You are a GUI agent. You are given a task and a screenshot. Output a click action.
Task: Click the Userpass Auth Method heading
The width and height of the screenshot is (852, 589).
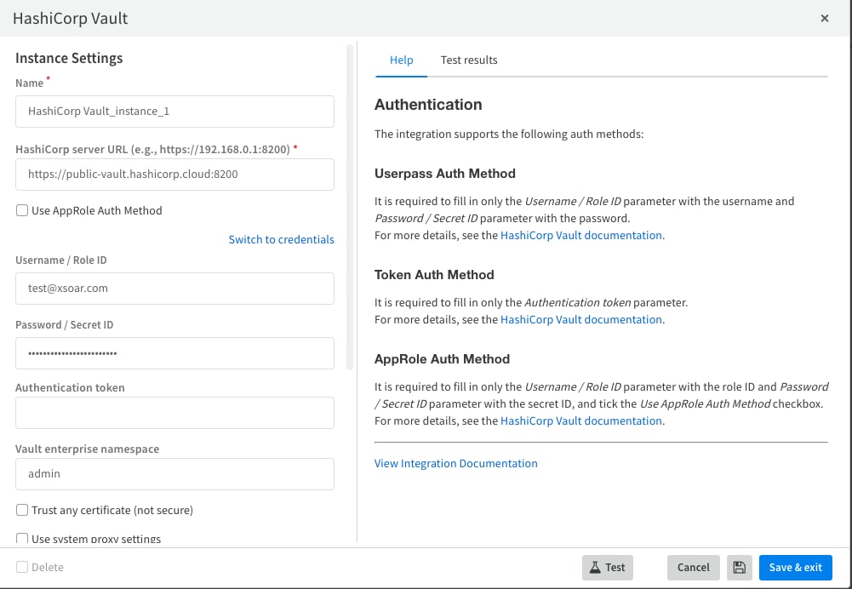(445, 174)
